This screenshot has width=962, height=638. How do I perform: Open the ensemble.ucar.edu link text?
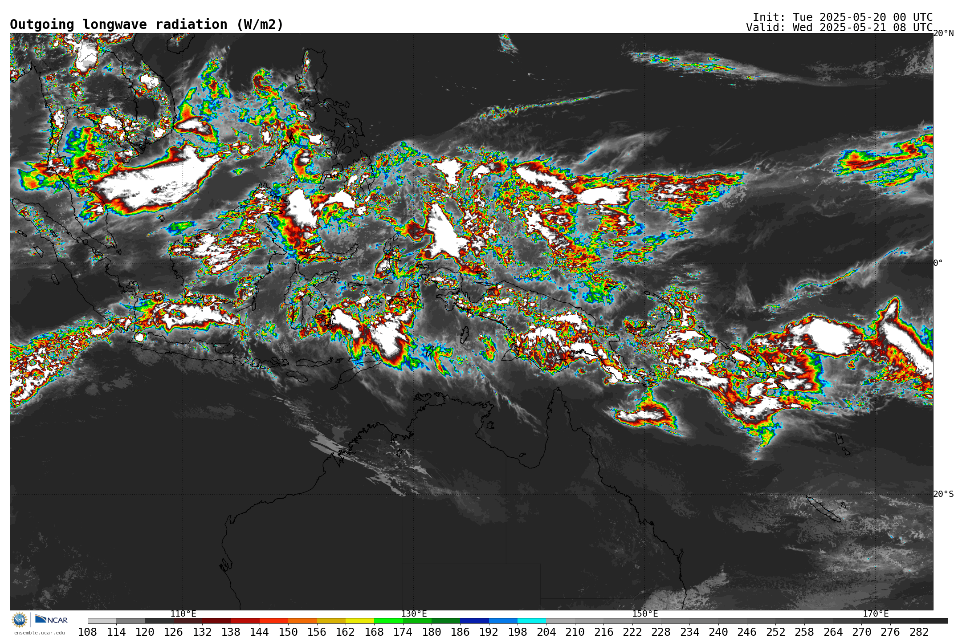[39, 633]
